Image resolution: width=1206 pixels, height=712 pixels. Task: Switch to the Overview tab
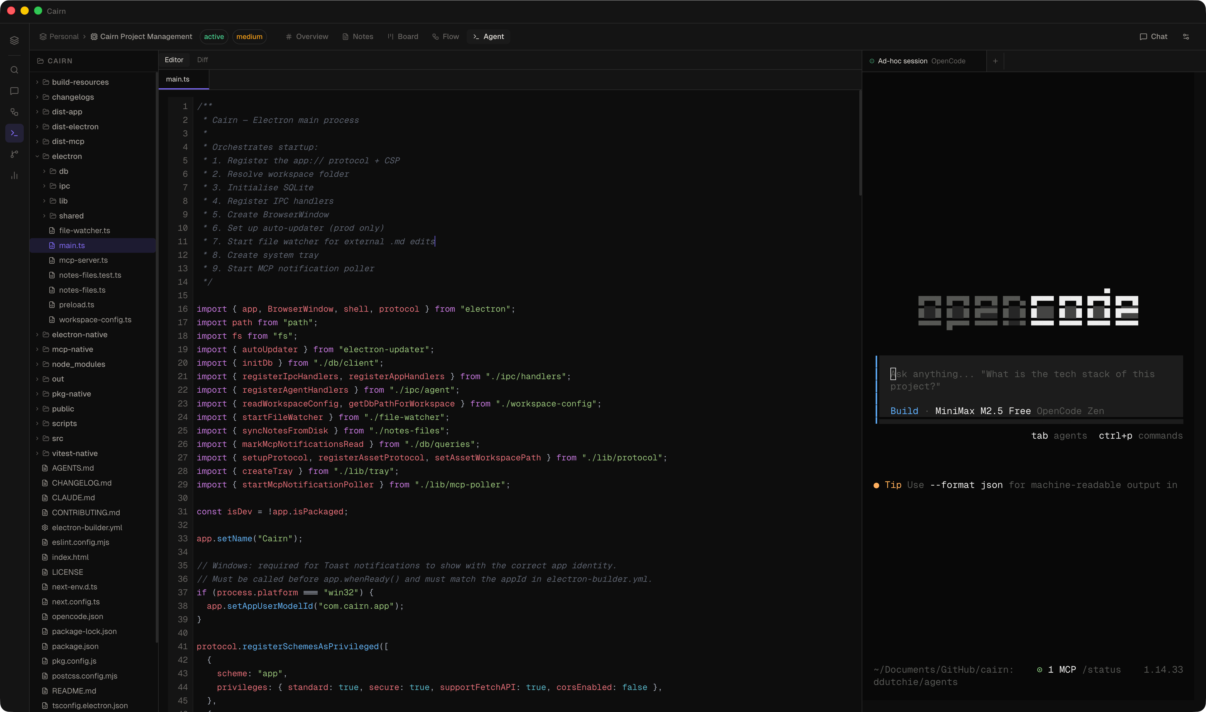coord(307,36)
